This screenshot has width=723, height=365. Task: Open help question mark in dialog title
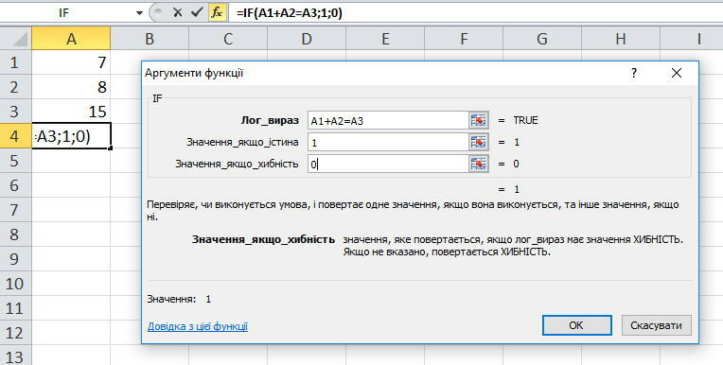(634, 73)
